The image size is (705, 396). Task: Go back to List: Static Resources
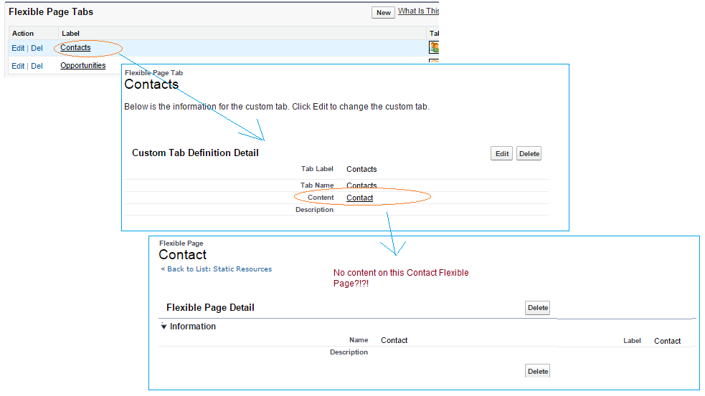[x=216, y=269]
